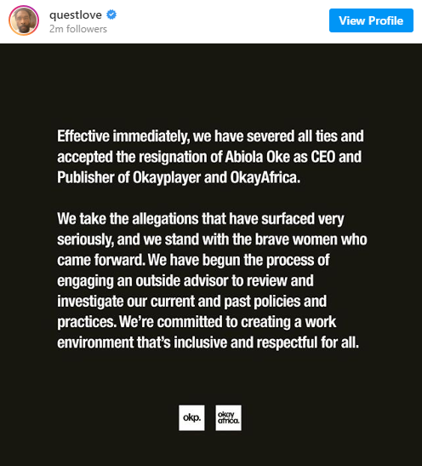Click the word 'allegations' in second paragraph
The image size is (422, 466).
click(165, 219)
